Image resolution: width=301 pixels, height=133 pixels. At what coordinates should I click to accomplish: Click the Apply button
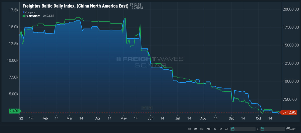291,129
